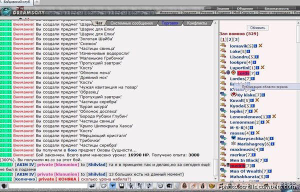The height and width of the screenshot is (192, 300).
Task: Go to page [3] of the warriors list
Action: coord(236,39)
